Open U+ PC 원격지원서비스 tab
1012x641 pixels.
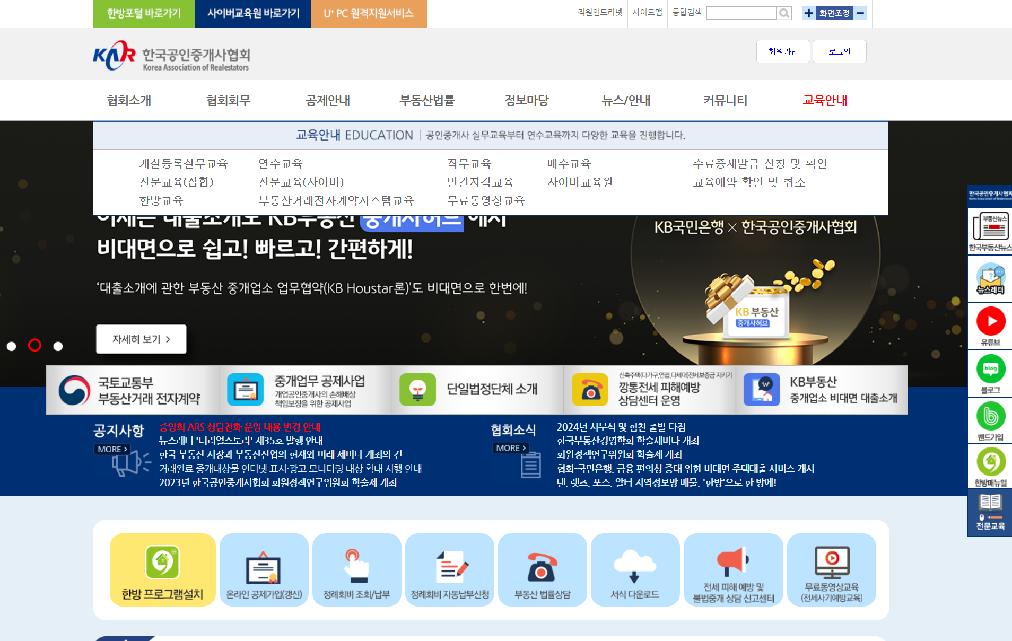[369, 13]
